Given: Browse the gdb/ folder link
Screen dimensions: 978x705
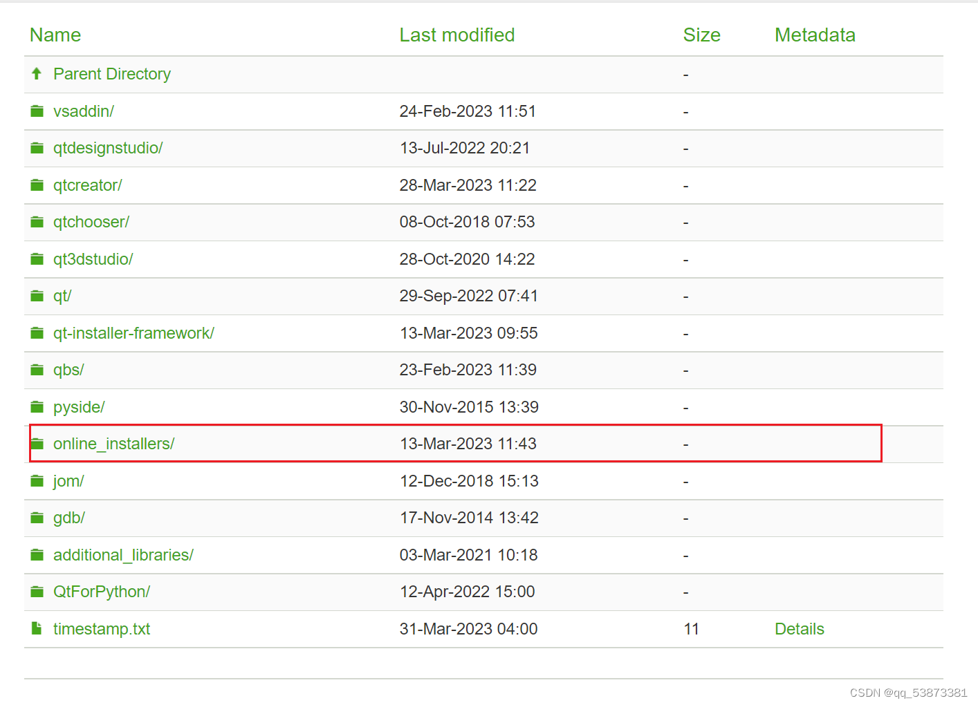Looking at the screenshot, I should [68, 518].
